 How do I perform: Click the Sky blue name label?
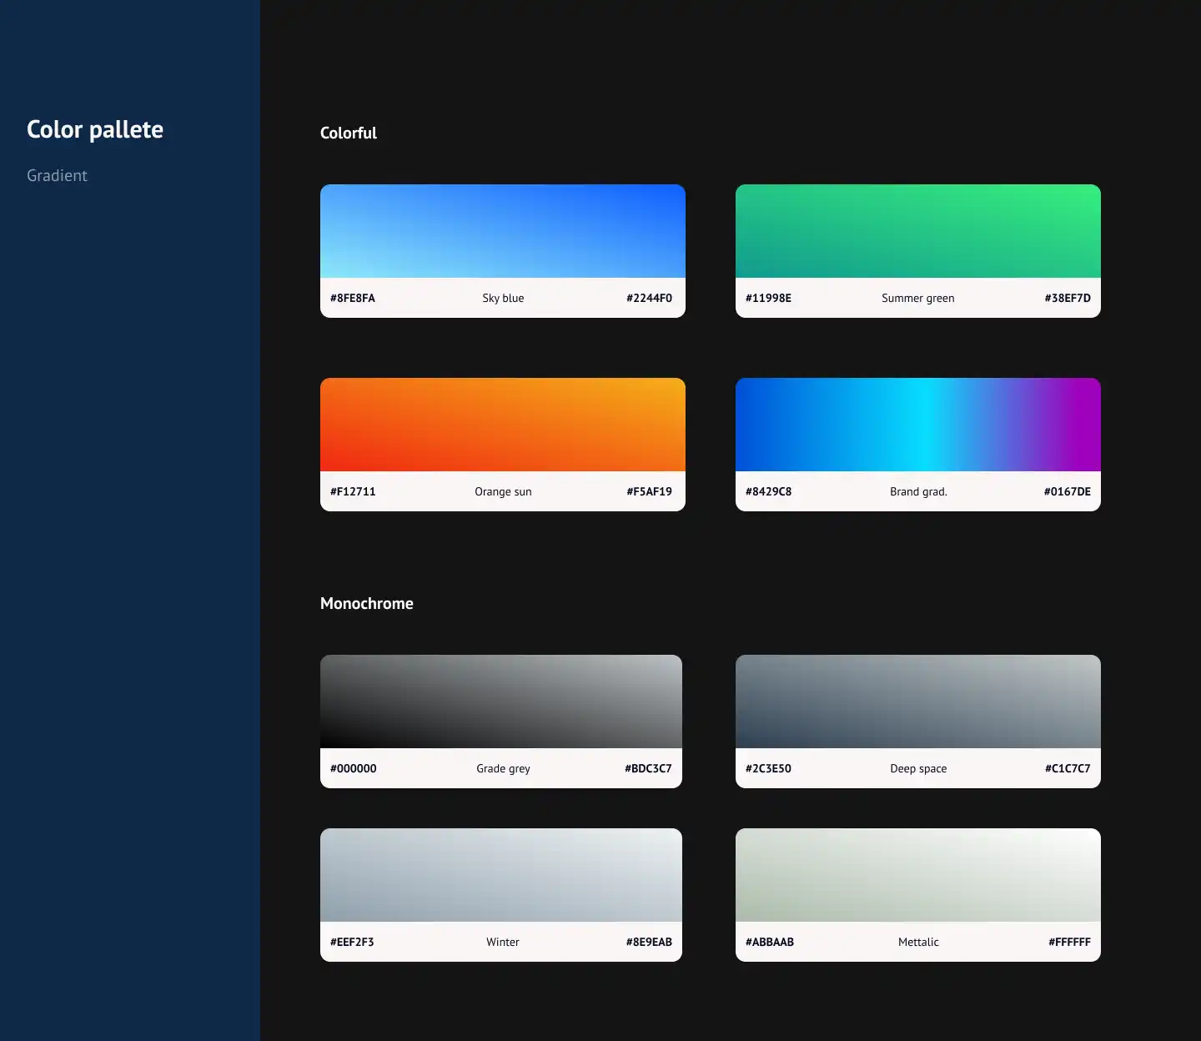503,298
